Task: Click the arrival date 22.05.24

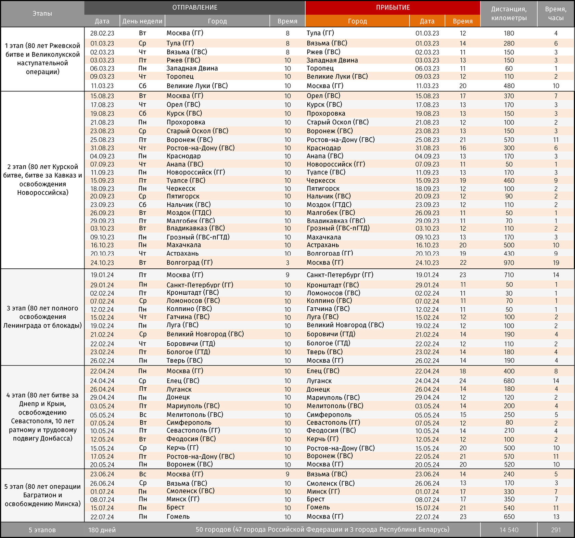Action: [427, 457]
